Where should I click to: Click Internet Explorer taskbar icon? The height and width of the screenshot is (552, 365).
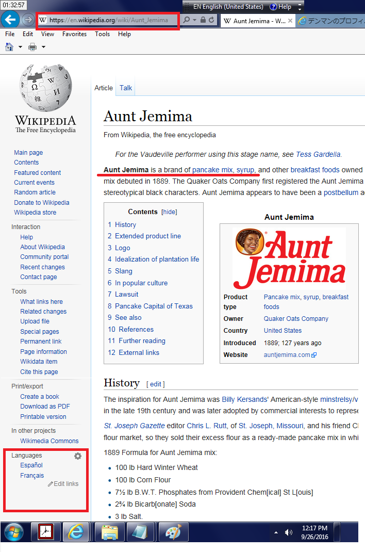pyautogui.click(x=76, y=531)
